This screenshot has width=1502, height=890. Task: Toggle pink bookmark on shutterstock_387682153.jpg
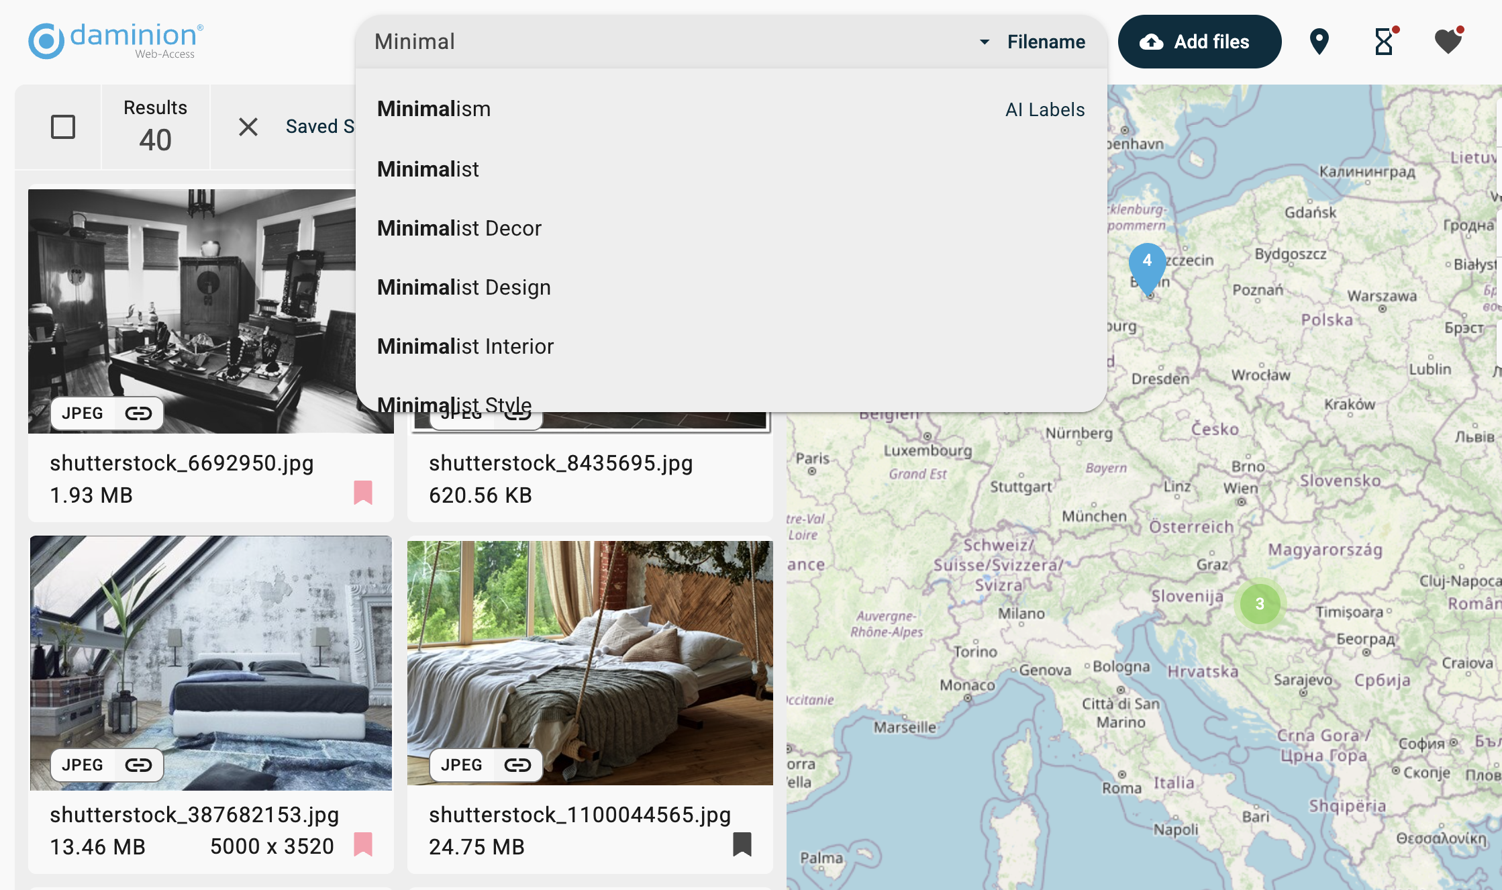[x=363, y=844]
